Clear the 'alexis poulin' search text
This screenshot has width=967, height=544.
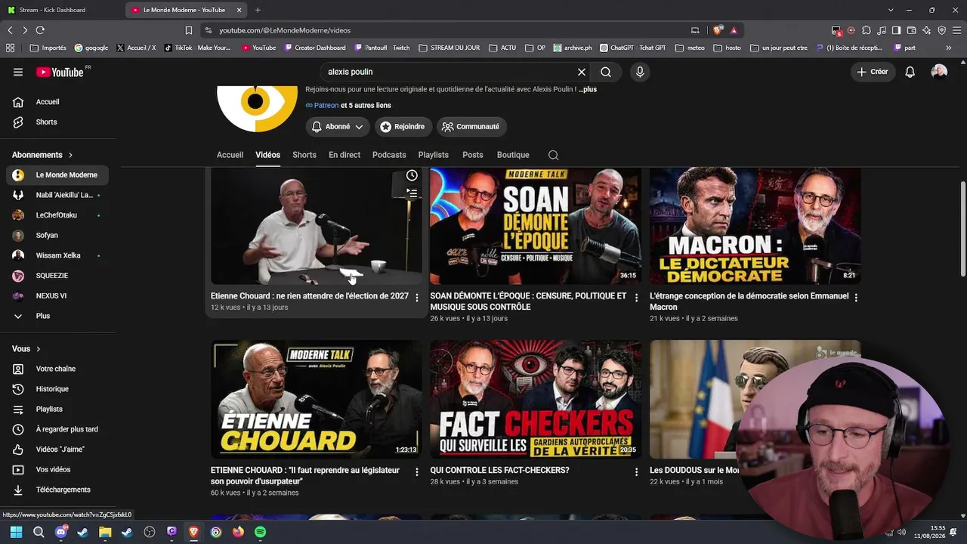click(582, 72)
